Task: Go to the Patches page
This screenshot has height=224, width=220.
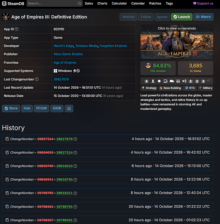Action: 155,4
